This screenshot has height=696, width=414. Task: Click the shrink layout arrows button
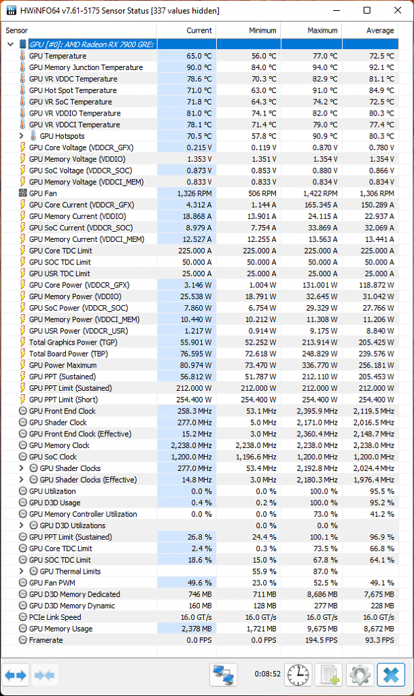(x=44, y=675)
